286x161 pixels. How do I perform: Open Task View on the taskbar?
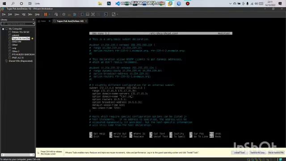pos(30,4)
